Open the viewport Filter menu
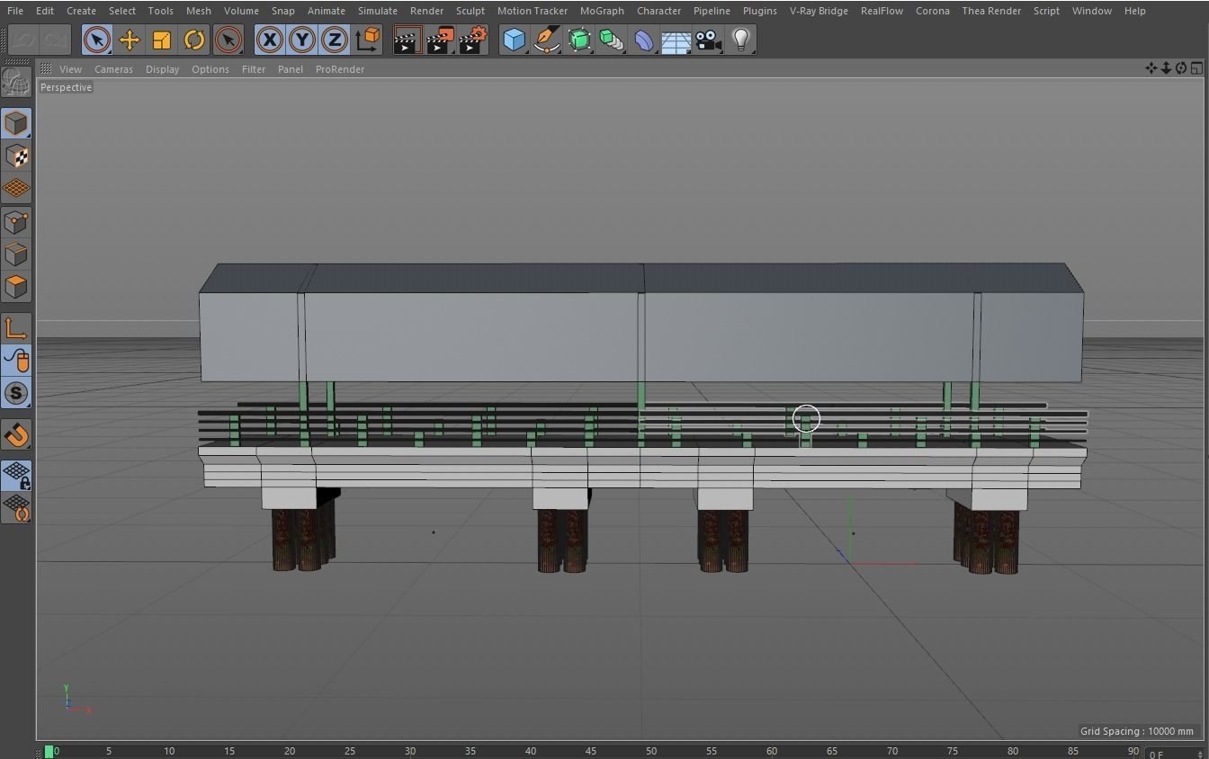Screen dimensions: 1209x759 tap(254, 69)
